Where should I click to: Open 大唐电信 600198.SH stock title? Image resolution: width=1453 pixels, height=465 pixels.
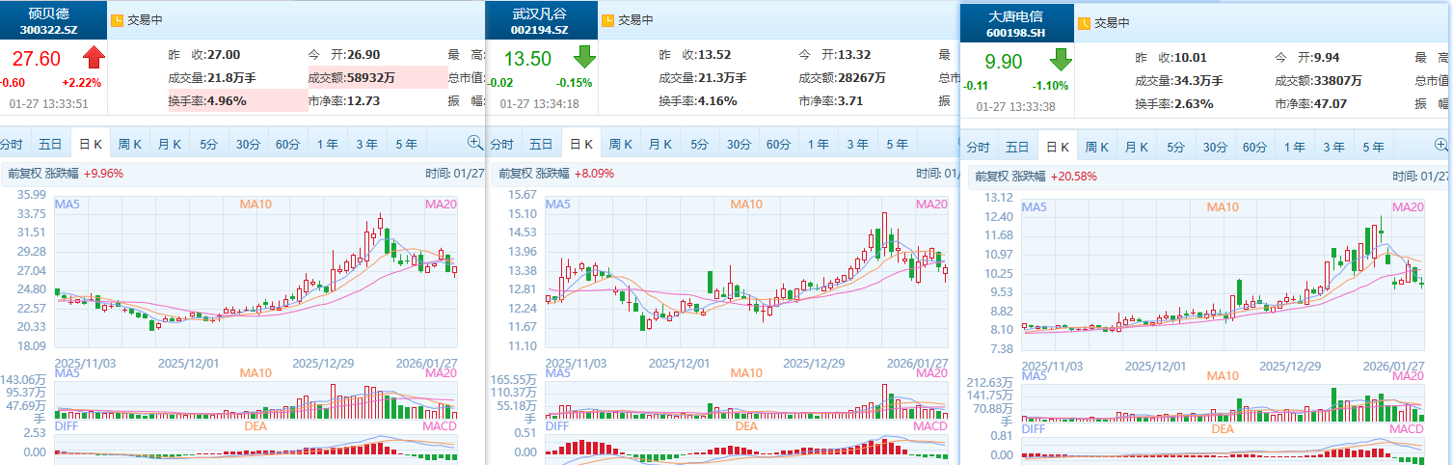point(1015,23)
